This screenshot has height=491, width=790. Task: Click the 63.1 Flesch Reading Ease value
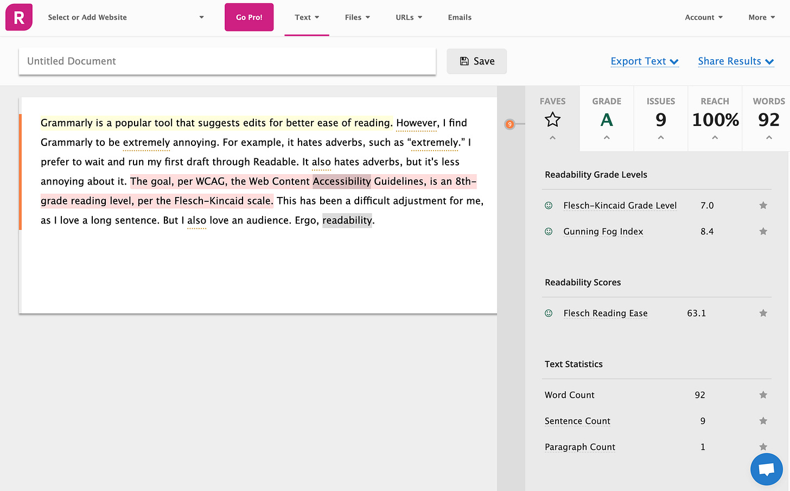click(x=696, y=313)
